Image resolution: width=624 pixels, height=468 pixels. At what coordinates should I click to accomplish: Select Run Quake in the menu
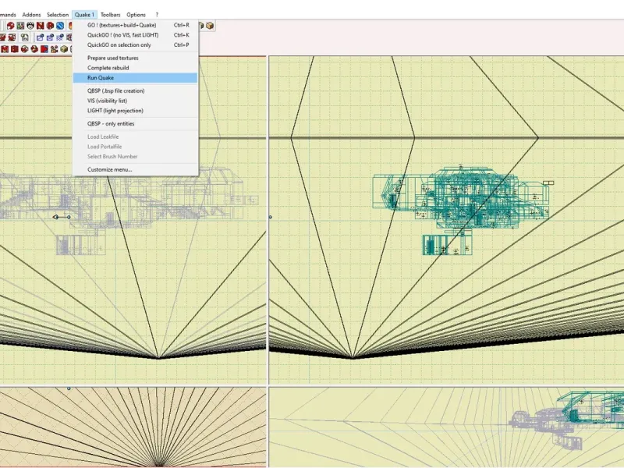pos(135,78)
